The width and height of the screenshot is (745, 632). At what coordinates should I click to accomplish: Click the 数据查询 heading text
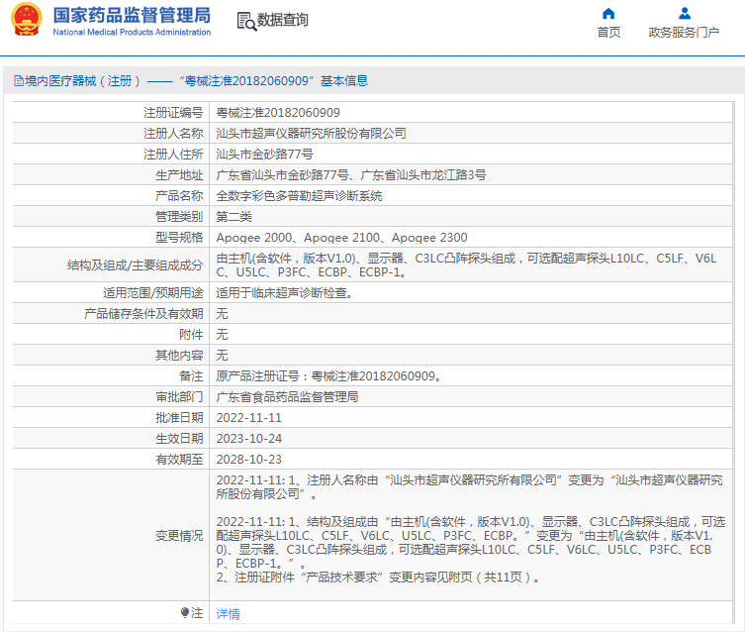point(283,21)
